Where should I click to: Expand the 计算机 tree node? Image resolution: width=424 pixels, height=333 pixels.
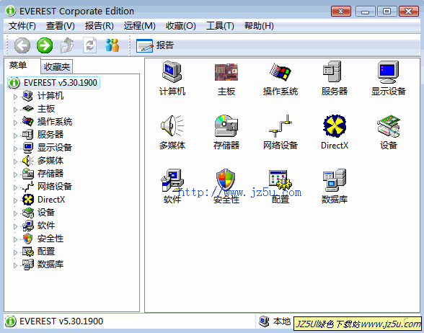pos(15,97)
